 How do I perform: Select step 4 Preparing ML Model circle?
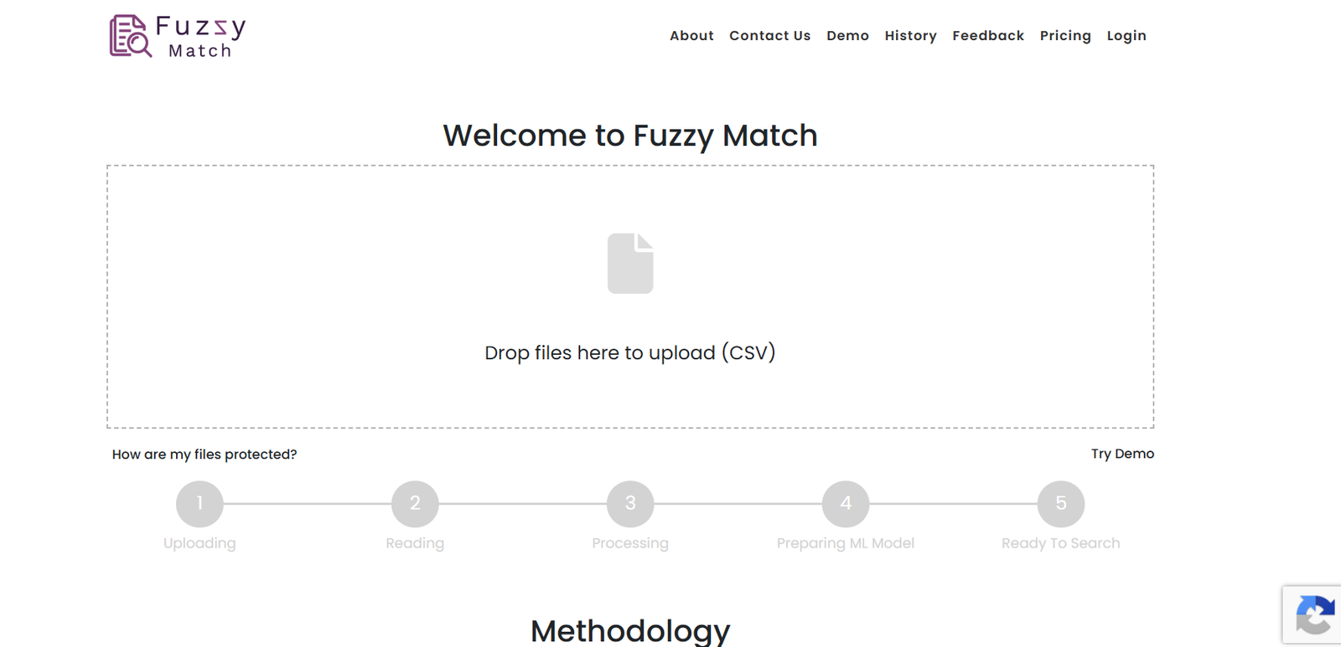846,504
